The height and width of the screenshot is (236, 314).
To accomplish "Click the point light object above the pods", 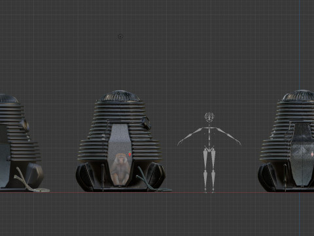I will coord(120,37).
